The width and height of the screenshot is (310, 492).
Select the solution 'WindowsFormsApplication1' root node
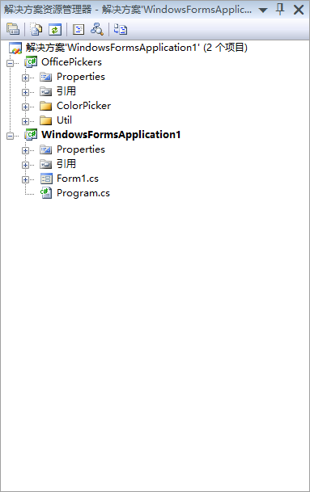(137, 48)
